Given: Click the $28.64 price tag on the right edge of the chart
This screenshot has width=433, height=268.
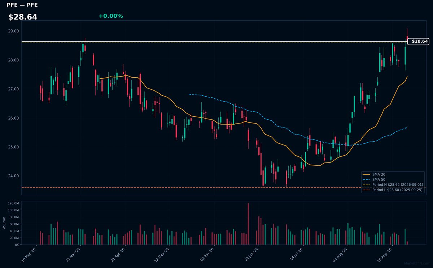Looking at the screenshot, I should point(418,42).
